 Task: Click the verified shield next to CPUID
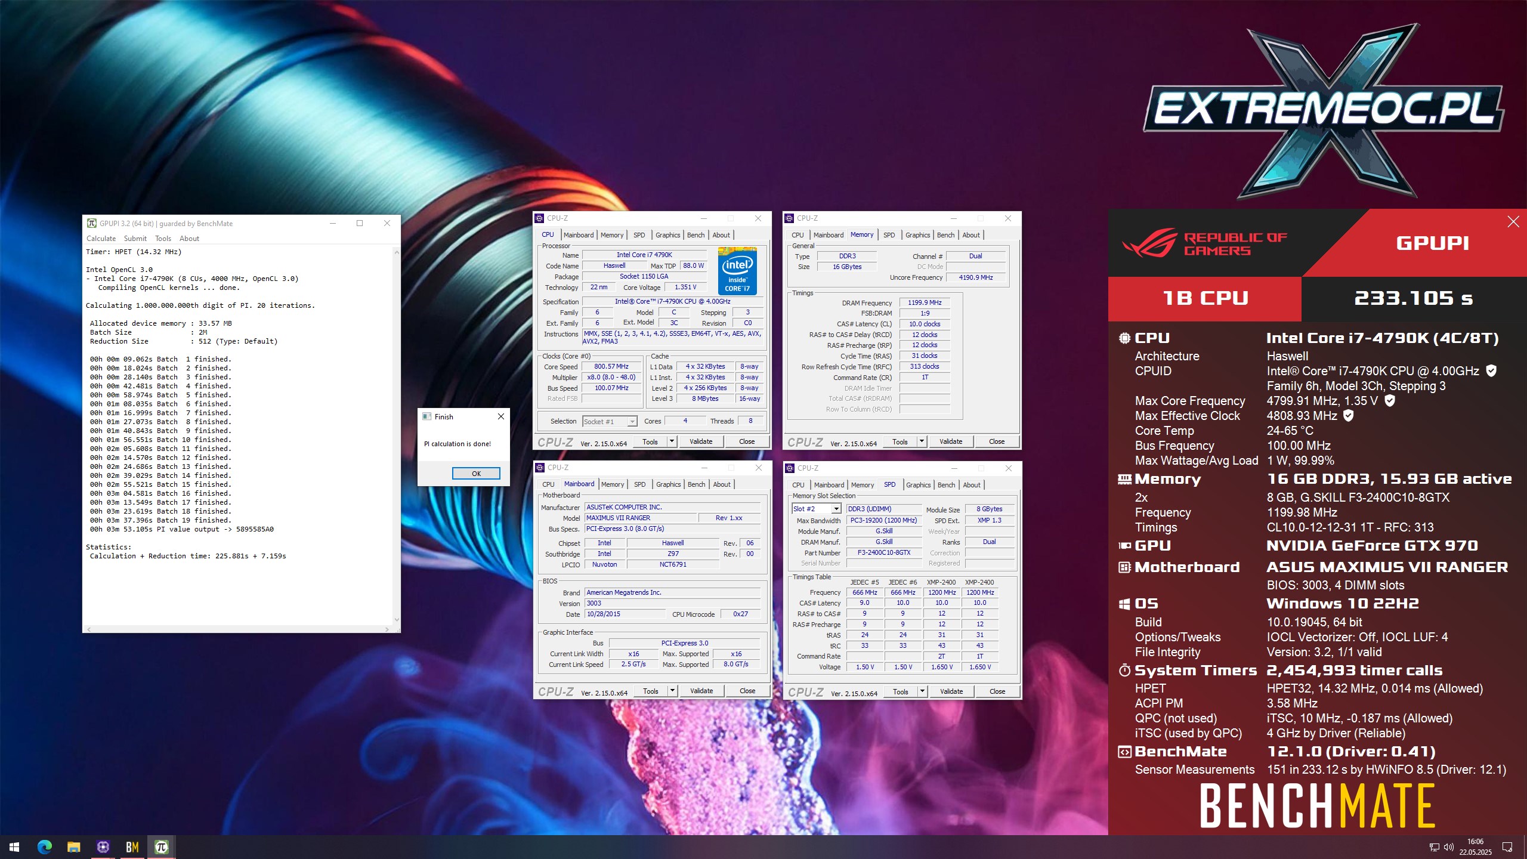click(x=1491, y=371)
